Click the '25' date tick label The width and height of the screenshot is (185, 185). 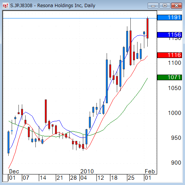pyautogui.click(x=131, y=178)
